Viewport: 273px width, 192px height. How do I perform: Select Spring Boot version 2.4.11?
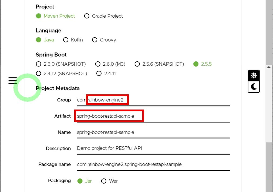tap(99, 73)
